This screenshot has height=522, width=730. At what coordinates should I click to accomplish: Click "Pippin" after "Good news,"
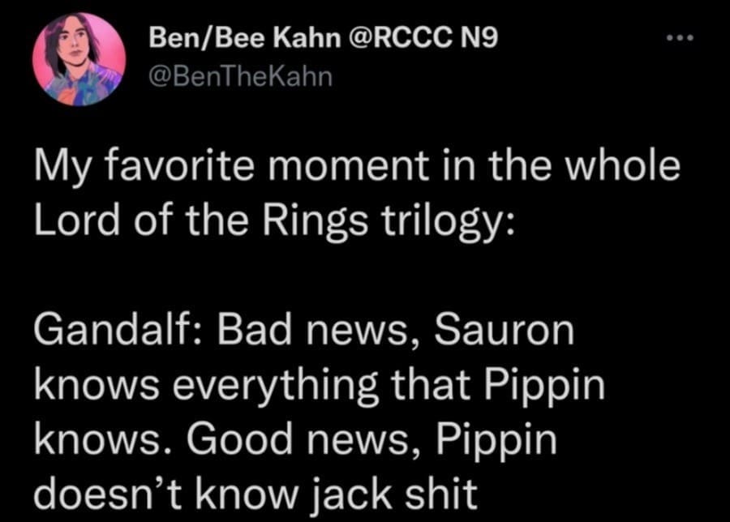[x=496, y=440]
